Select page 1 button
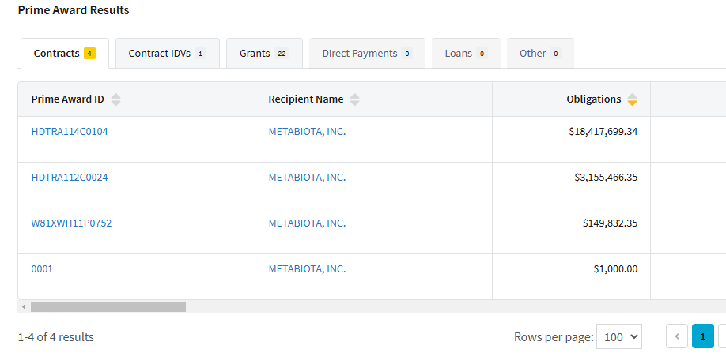This screenshot has width=726, height=364. pyautogui.click(x=703, y=336)
